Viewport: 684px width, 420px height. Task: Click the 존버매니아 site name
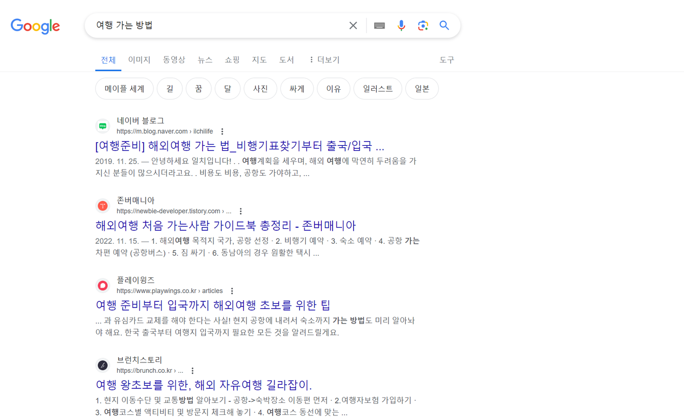pyautogui.click(x=135, y=200)
